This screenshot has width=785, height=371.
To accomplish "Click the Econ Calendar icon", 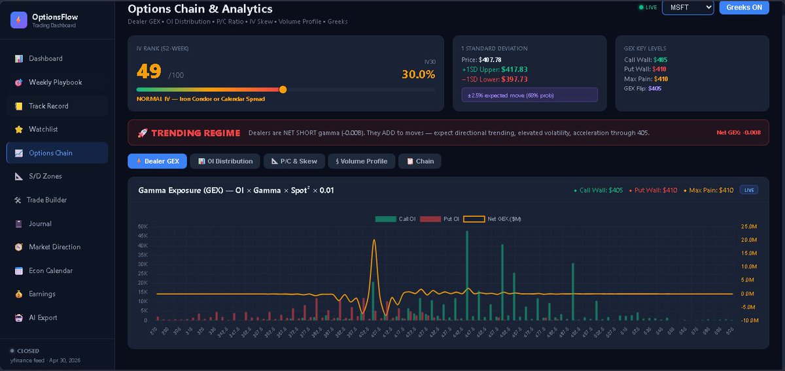I will [18, 270].
